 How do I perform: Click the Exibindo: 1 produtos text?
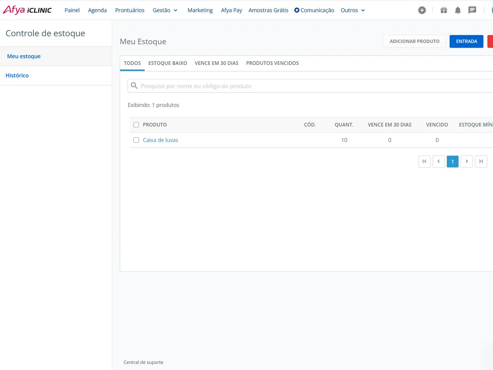[154, 105]
